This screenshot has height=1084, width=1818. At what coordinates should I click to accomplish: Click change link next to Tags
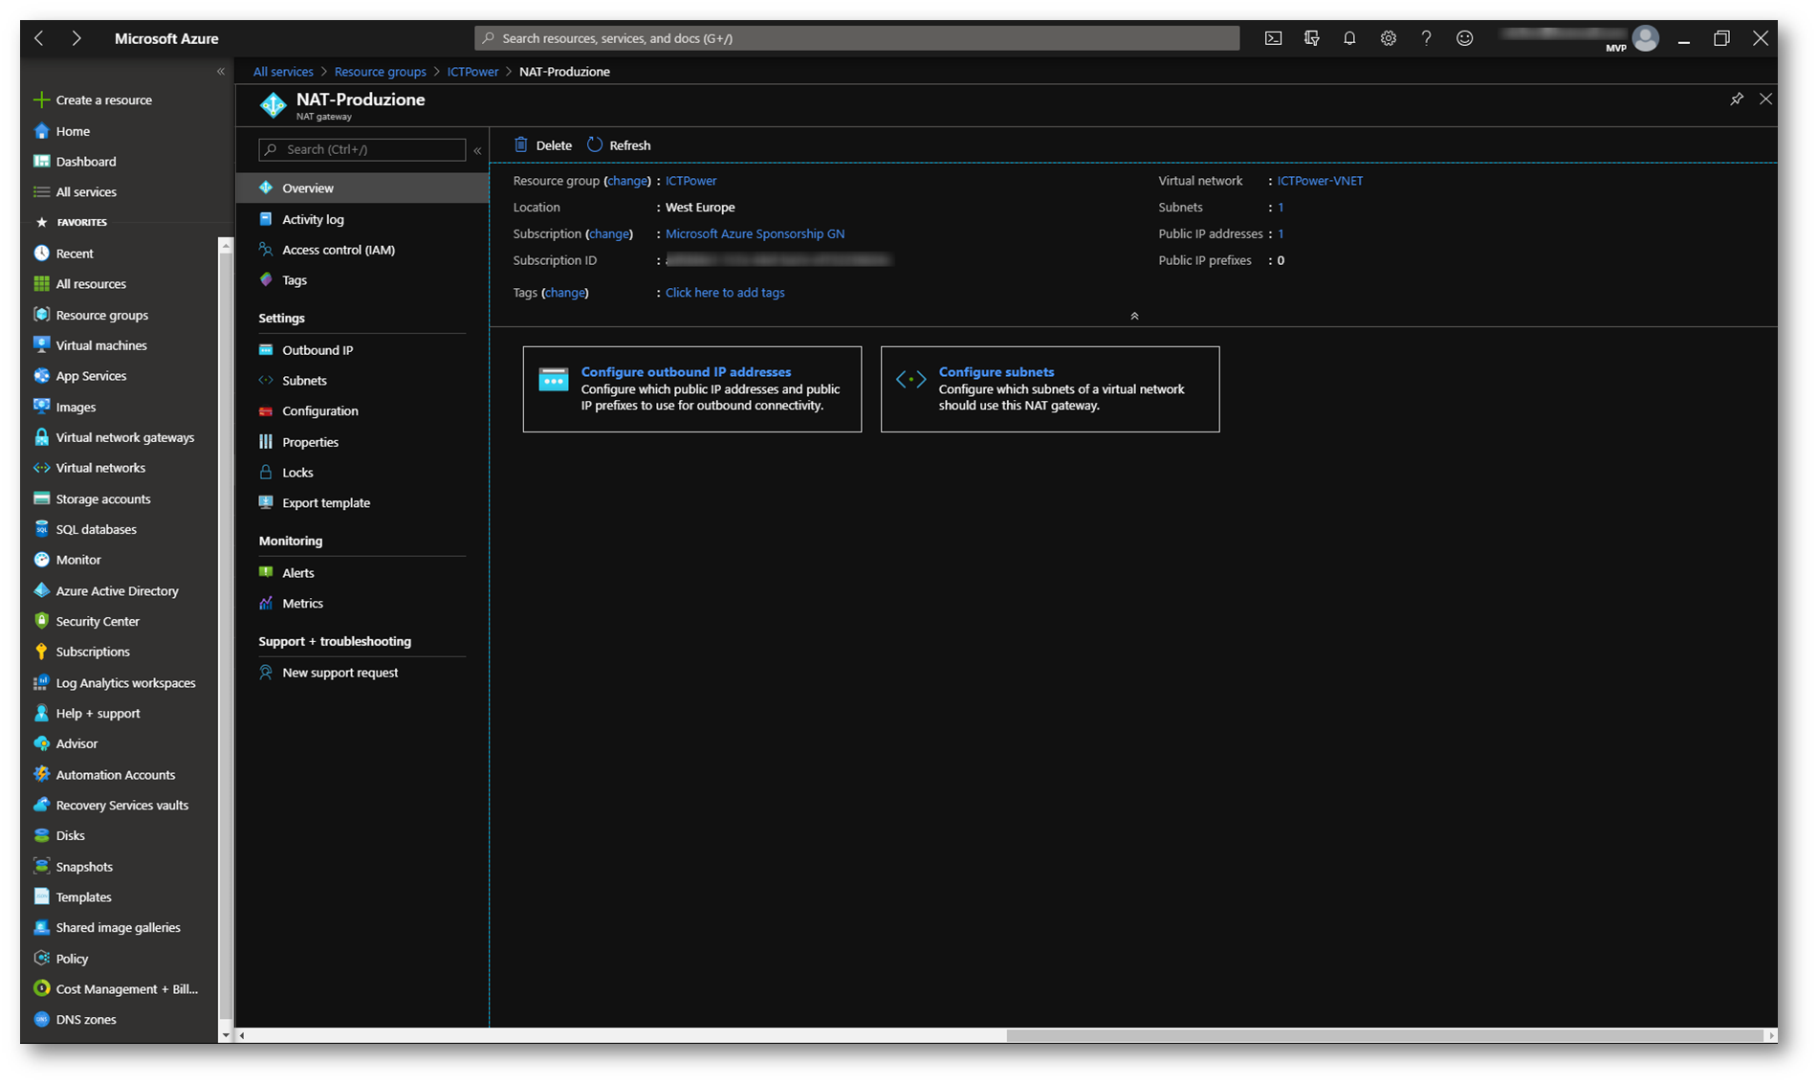pyautogui.click(x=565, y=293)
